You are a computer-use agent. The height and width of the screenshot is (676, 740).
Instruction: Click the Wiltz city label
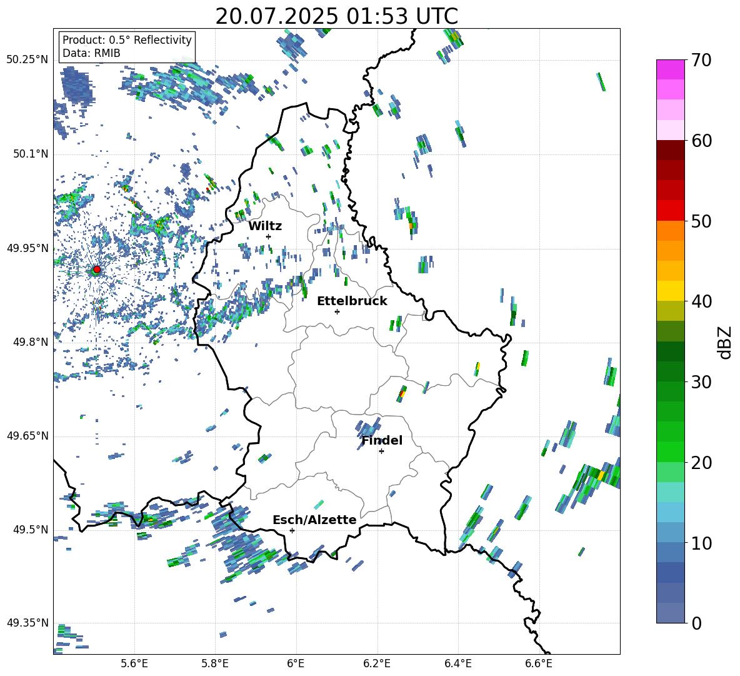[265, 226]
